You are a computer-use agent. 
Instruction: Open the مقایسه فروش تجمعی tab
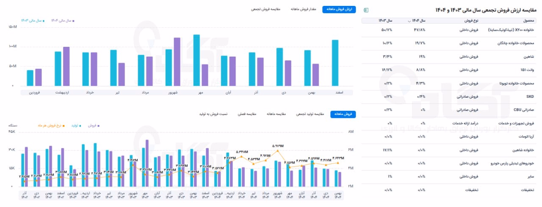(x=266, y=9)
